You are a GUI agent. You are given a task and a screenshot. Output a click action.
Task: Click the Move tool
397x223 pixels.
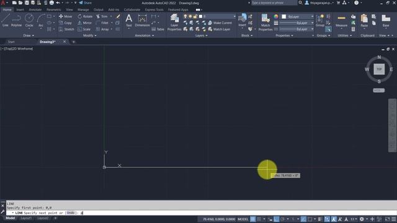click(x=66, y=17)
